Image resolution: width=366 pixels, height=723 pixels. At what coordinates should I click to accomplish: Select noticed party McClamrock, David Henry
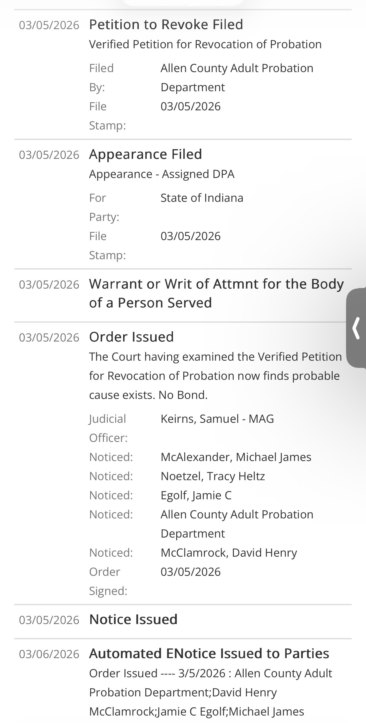[x=228, y=552]
